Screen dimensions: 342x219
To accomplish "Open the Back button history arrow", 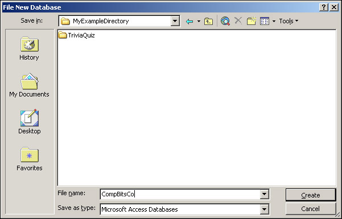I will pos(199,22).
